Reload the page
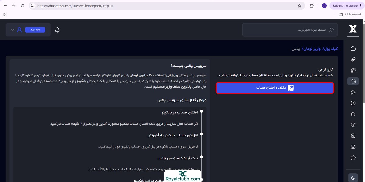Viewport: 365px width, 182px height. tap(23, 5)
